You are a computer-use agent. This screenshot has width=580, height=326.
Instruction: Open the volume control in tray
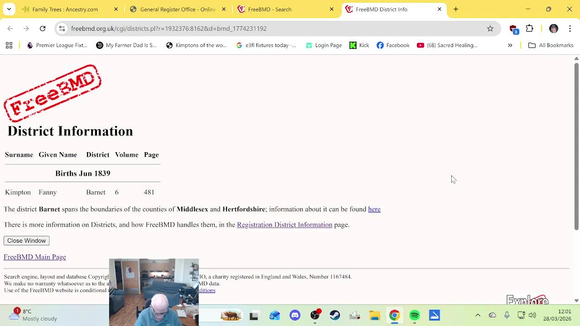(532, 315)
